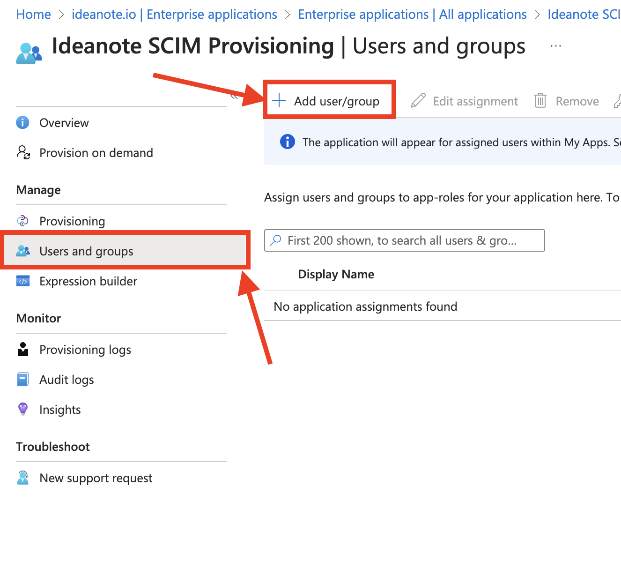Image resolution: width=621 pixels, height=583 pixels.
Task: Click the Provision on demand icon
Action: point(23,152)
